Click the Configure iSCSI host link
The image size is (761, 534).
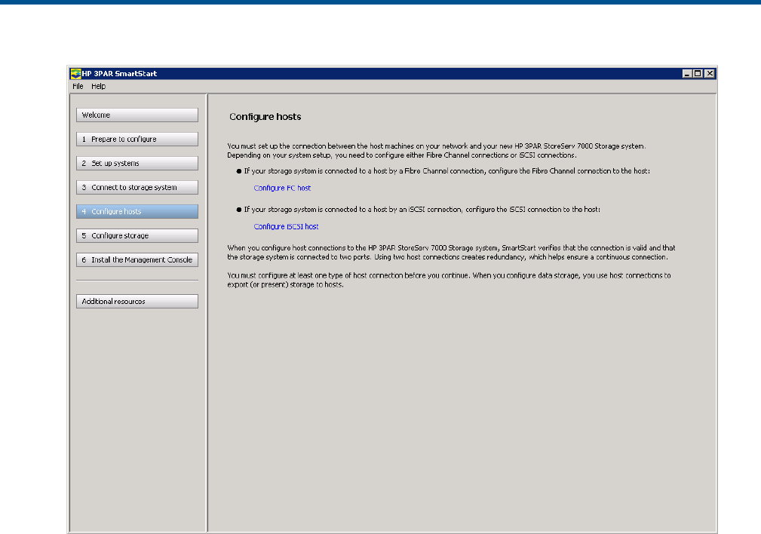286,227
